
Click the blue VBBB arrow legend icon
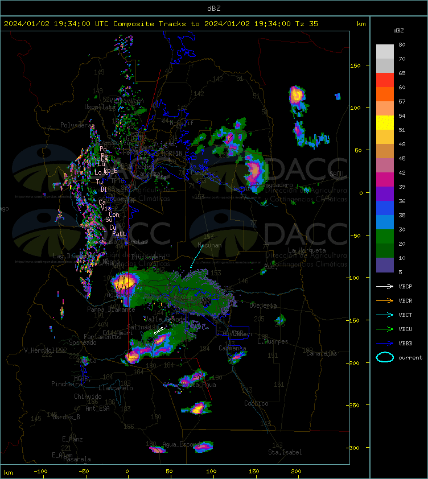[385, 344]
